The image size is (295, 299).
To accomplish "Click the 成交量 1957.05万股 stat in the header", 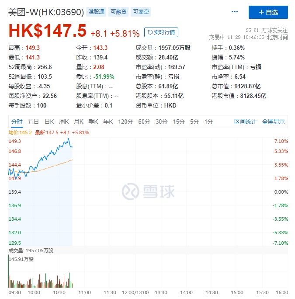I will [x=174, y=48].
